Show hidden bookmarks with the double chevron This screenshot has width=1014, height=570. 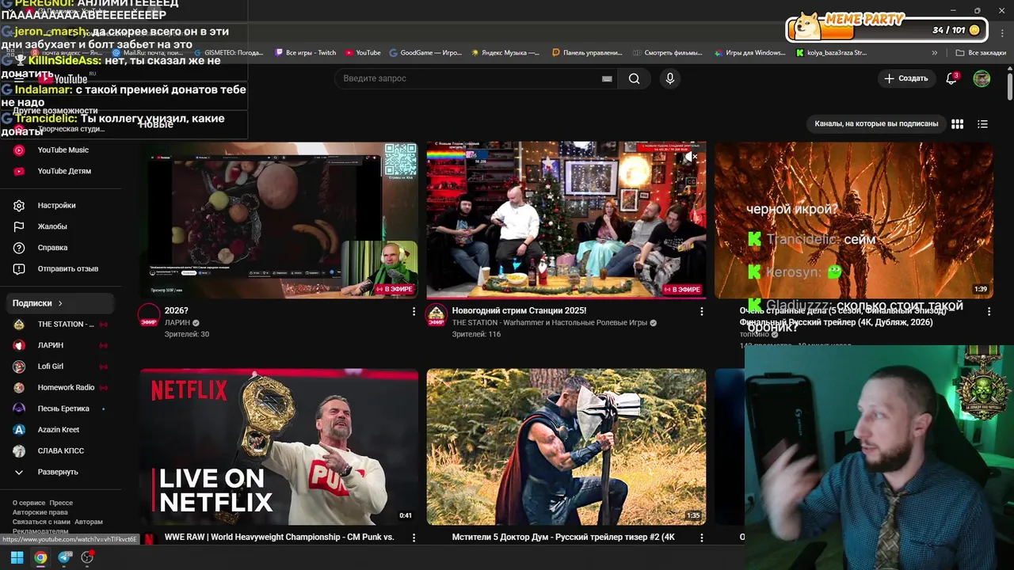click(x=934, y=53)
